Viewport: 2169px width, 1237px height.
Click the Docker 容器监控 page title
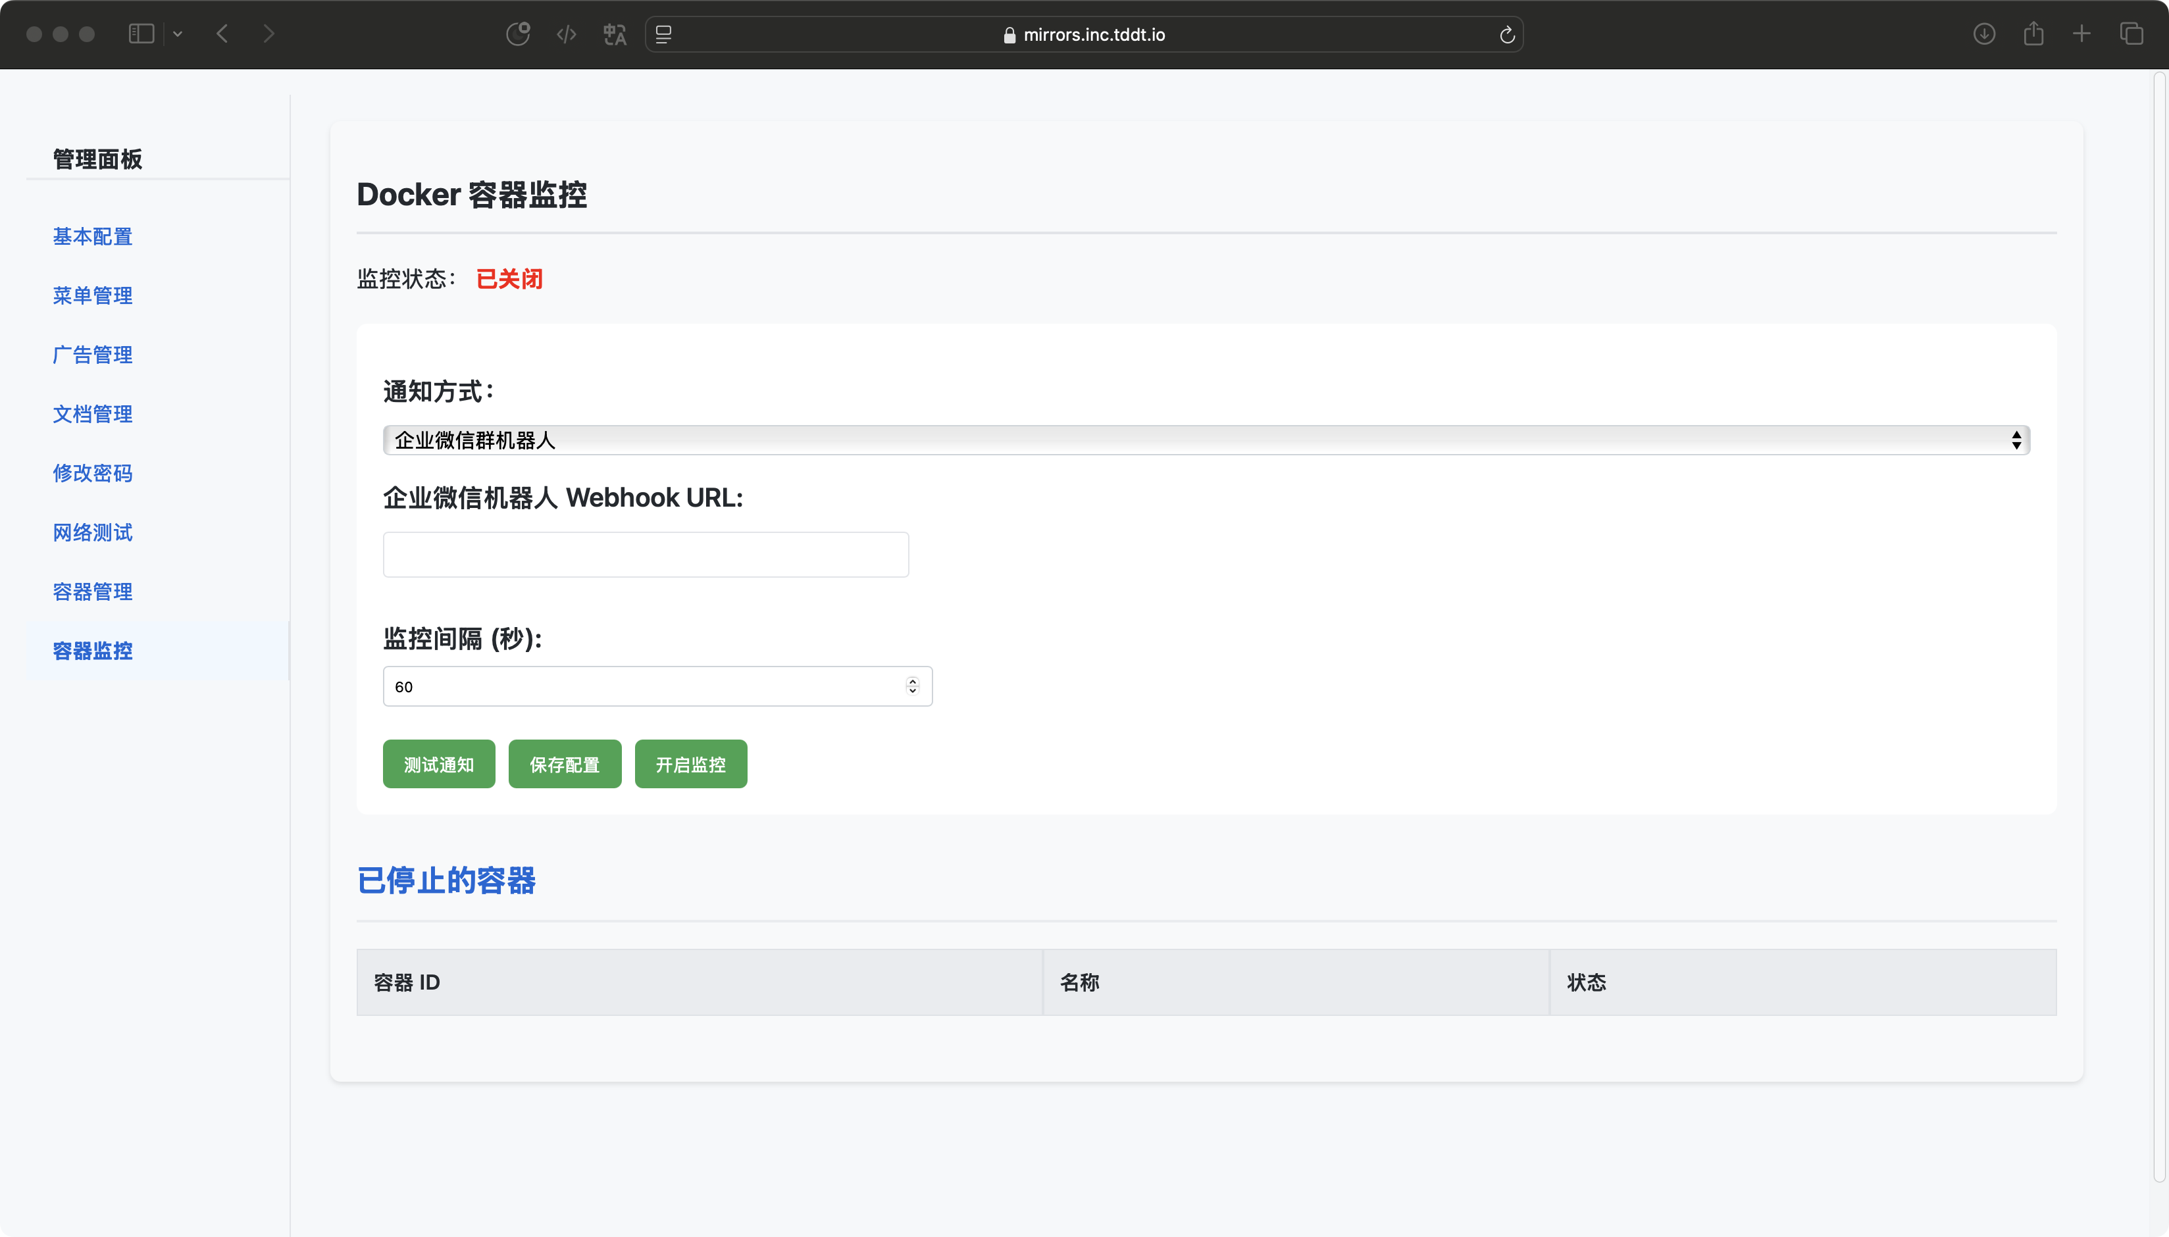click(472, 195)
